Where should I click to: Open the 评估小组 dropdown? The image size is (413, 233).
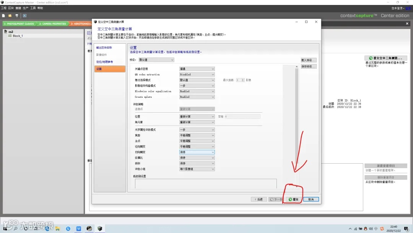click(197, 169)
